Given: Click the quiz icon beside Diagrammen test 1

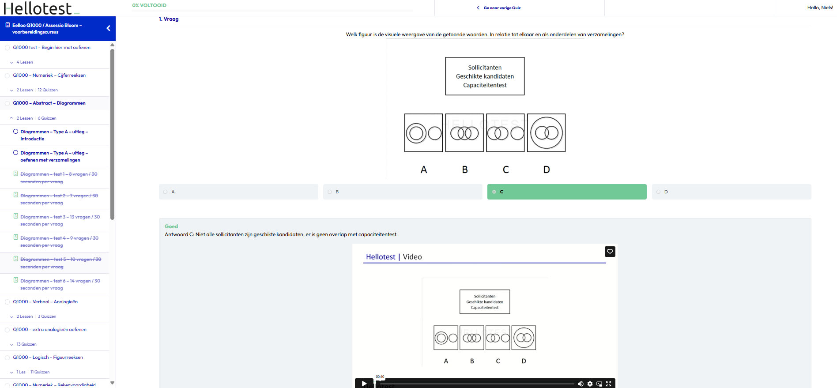Looking at the screenshot, I should (16, 173).
